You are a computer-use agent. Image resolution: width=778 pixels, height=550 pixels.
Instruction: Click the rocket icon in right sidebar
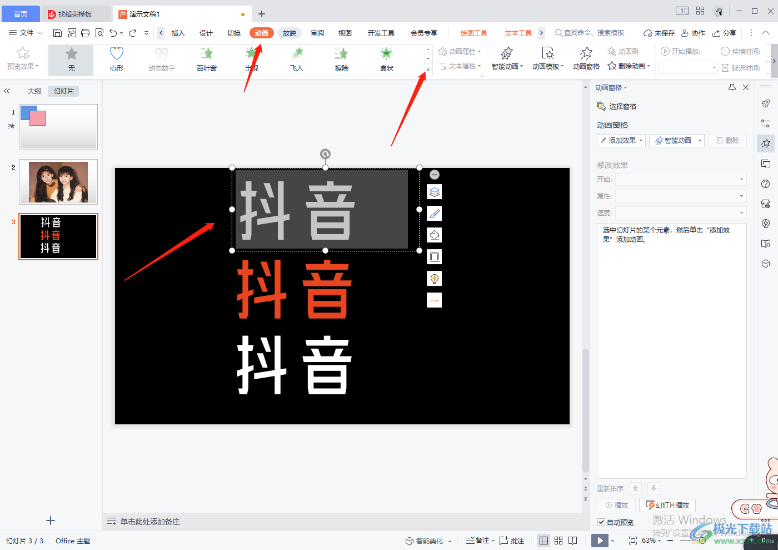[x=766, y=103]
